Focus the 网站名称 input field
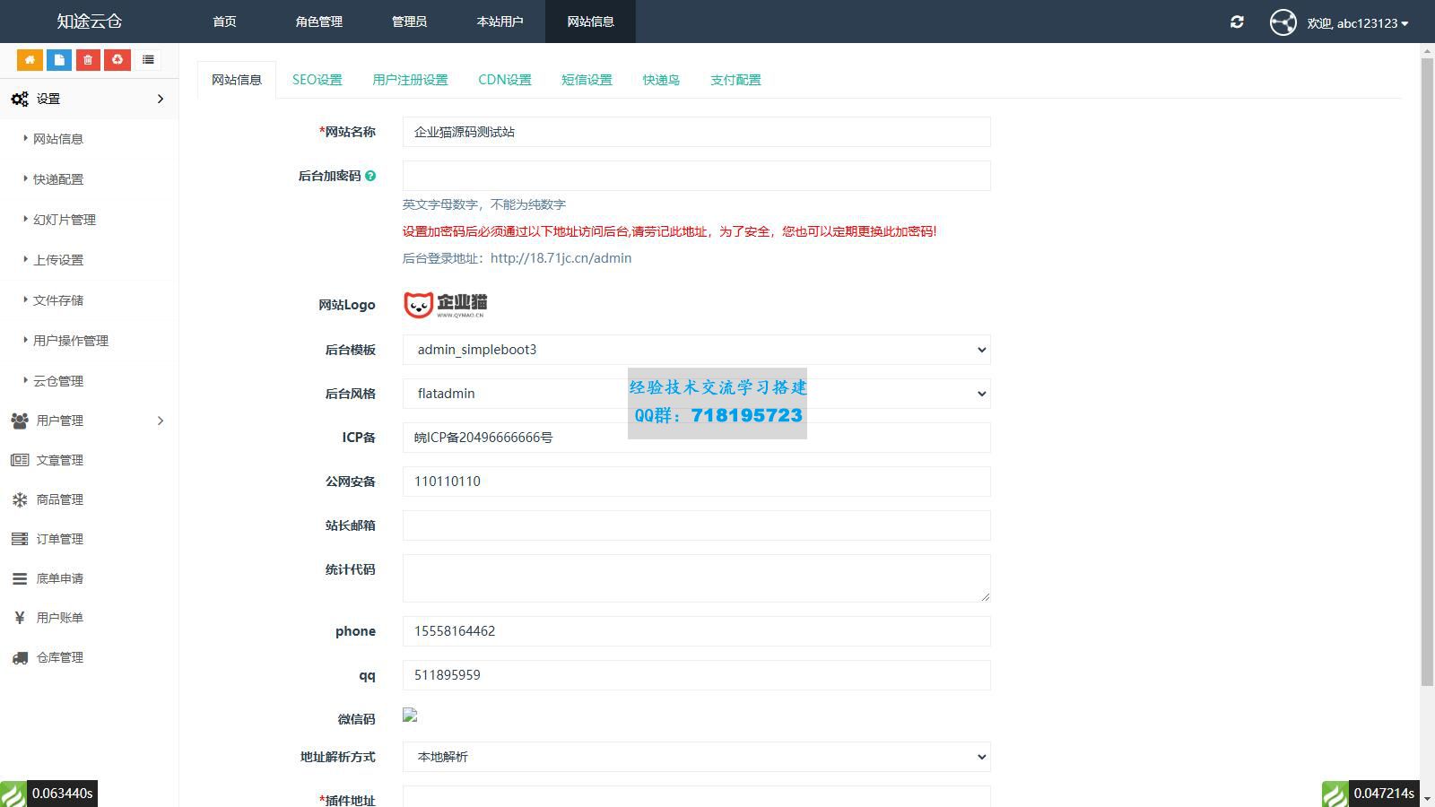1435x807 pixels. pos(696,132)
